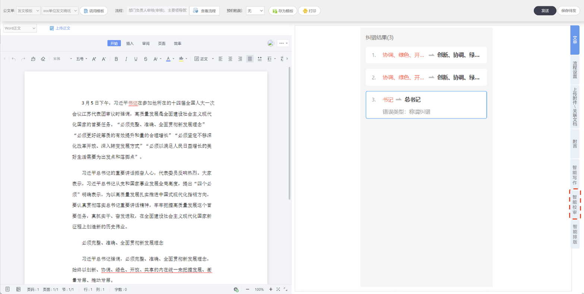584x294 pixels.
Task: Undo the last edit
Action: 14,59
